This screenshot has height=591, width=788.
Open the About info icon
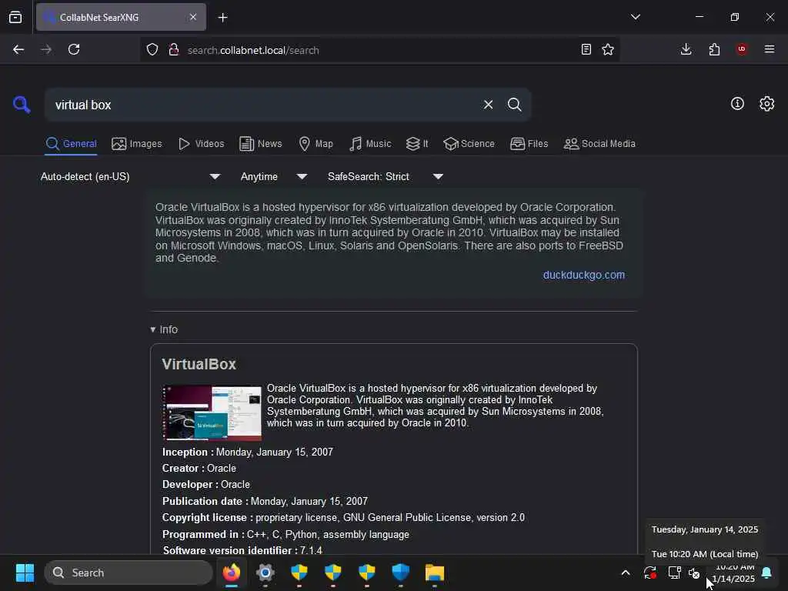(737, 104)
